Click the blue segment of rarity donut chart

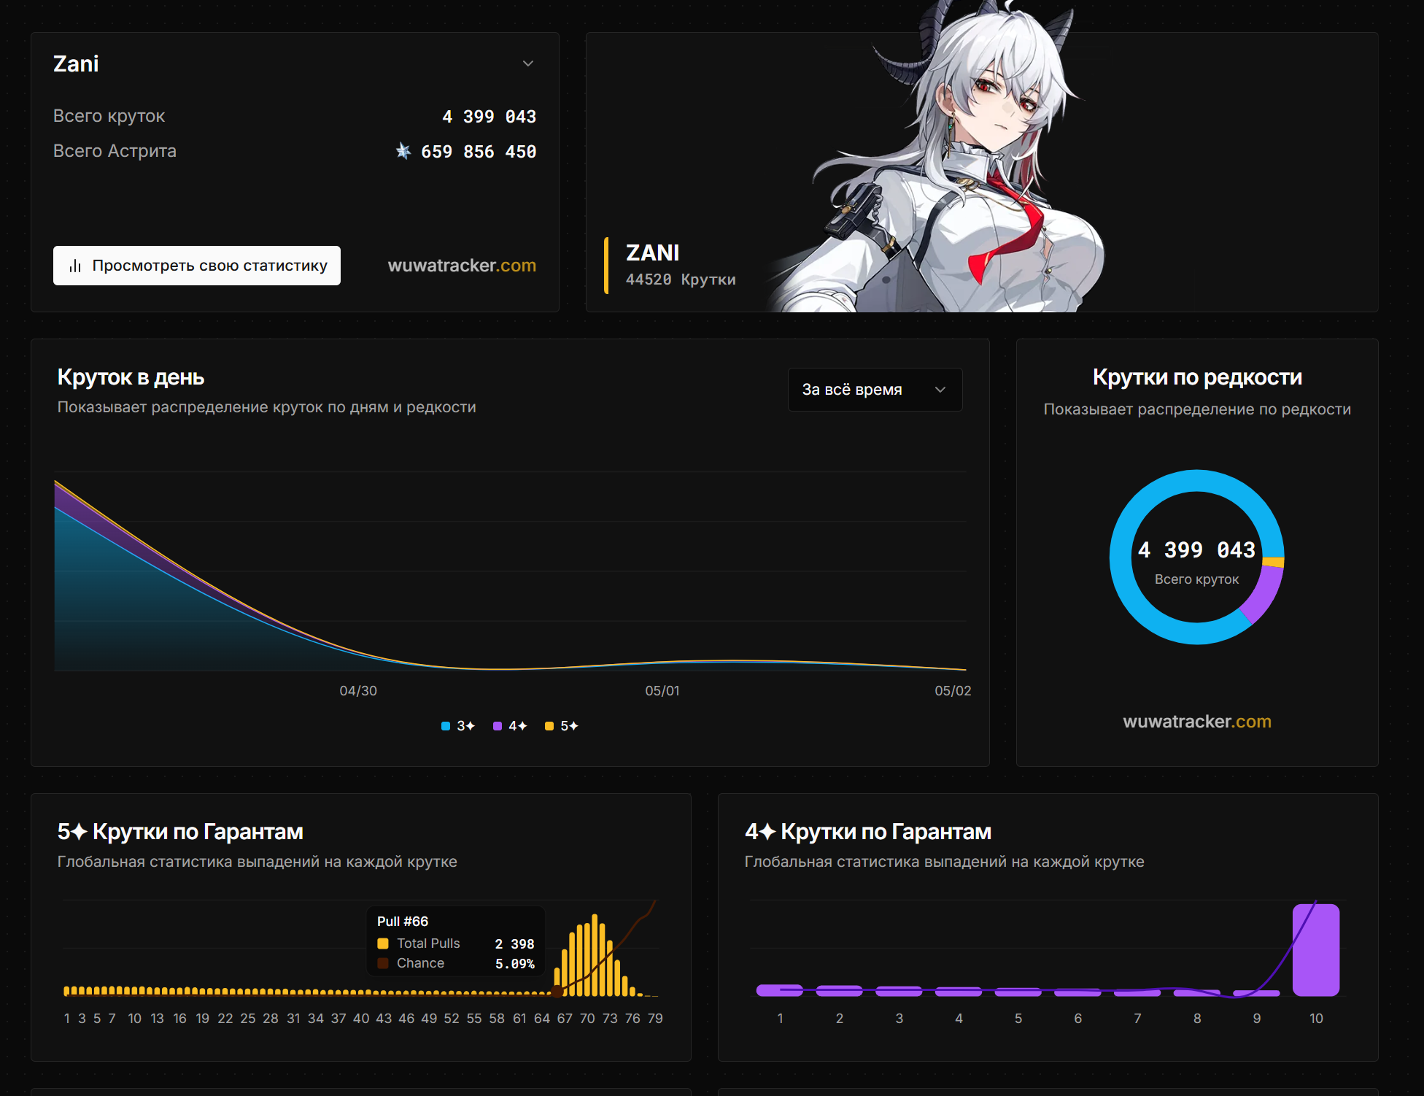click(1121, 557)
